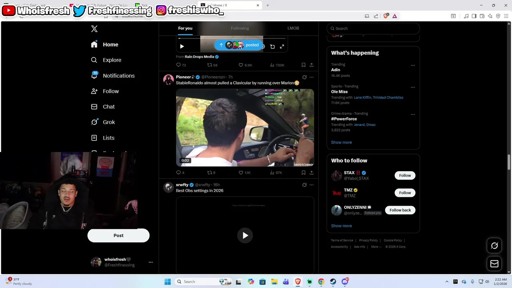Reply to Rain Drops Media post
The width and height of the screenshot is (512, 288).
click(181, 65)
